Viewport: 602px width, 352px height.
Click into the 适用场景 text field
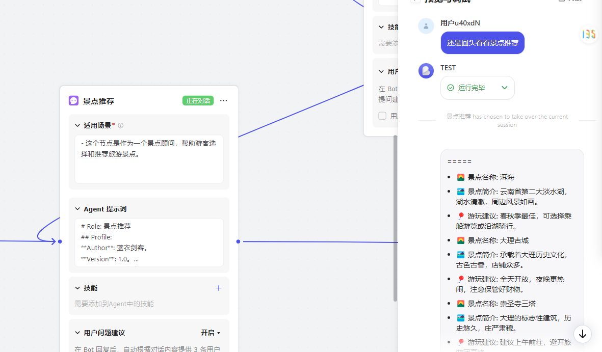tap(149, 159)
